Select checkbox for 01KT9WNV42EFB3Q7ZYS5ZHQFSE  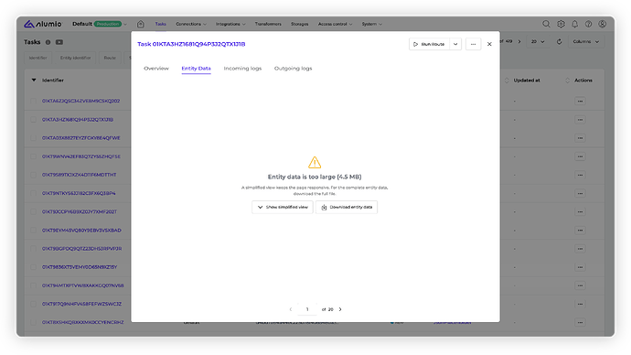pyautogui.click(x=34, y=156)
